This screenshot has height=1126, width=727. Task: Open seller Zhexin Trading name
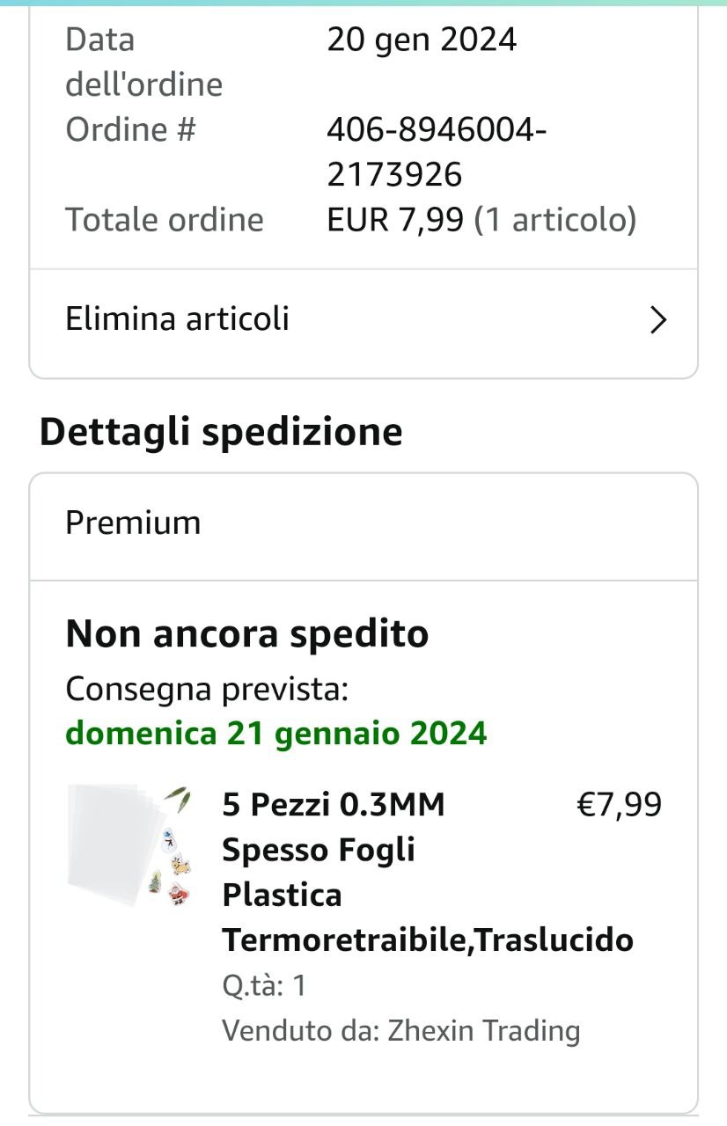tap(483, 1030)
